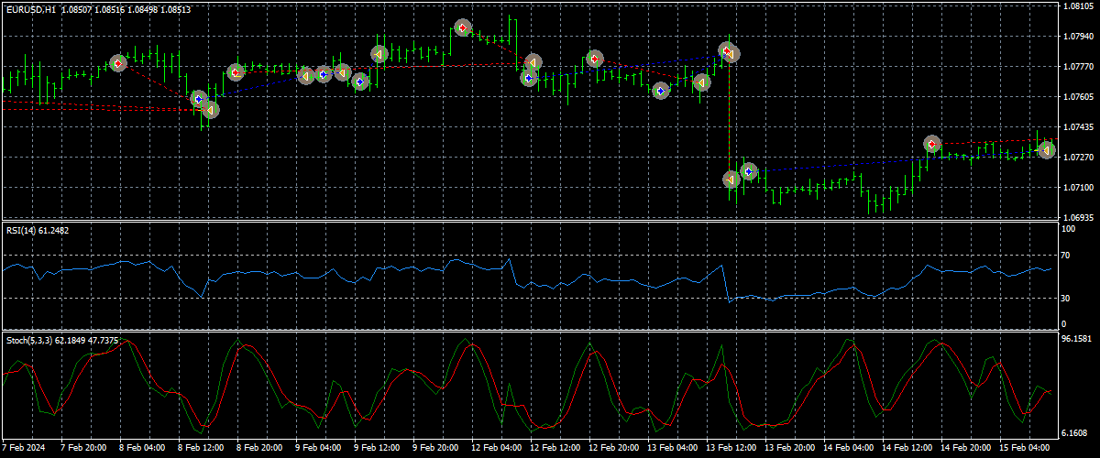Screen dimensions: 1100x458
Task: Select the 8 Feb 12:00 time label
Action: 201,449
